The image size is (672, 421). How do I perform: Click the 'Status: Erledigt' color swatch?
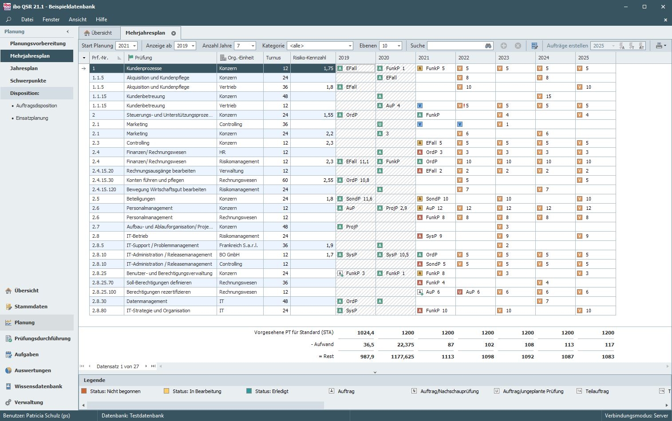(249, 391)
